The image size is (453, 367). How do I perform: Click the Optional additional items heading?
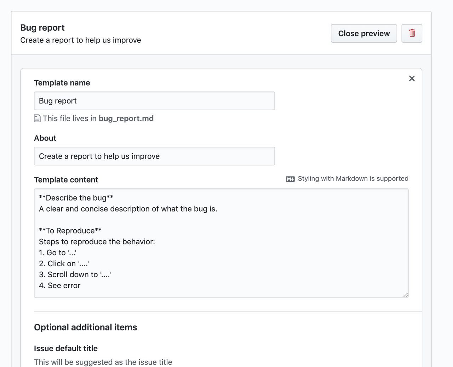tap(85, 327)
